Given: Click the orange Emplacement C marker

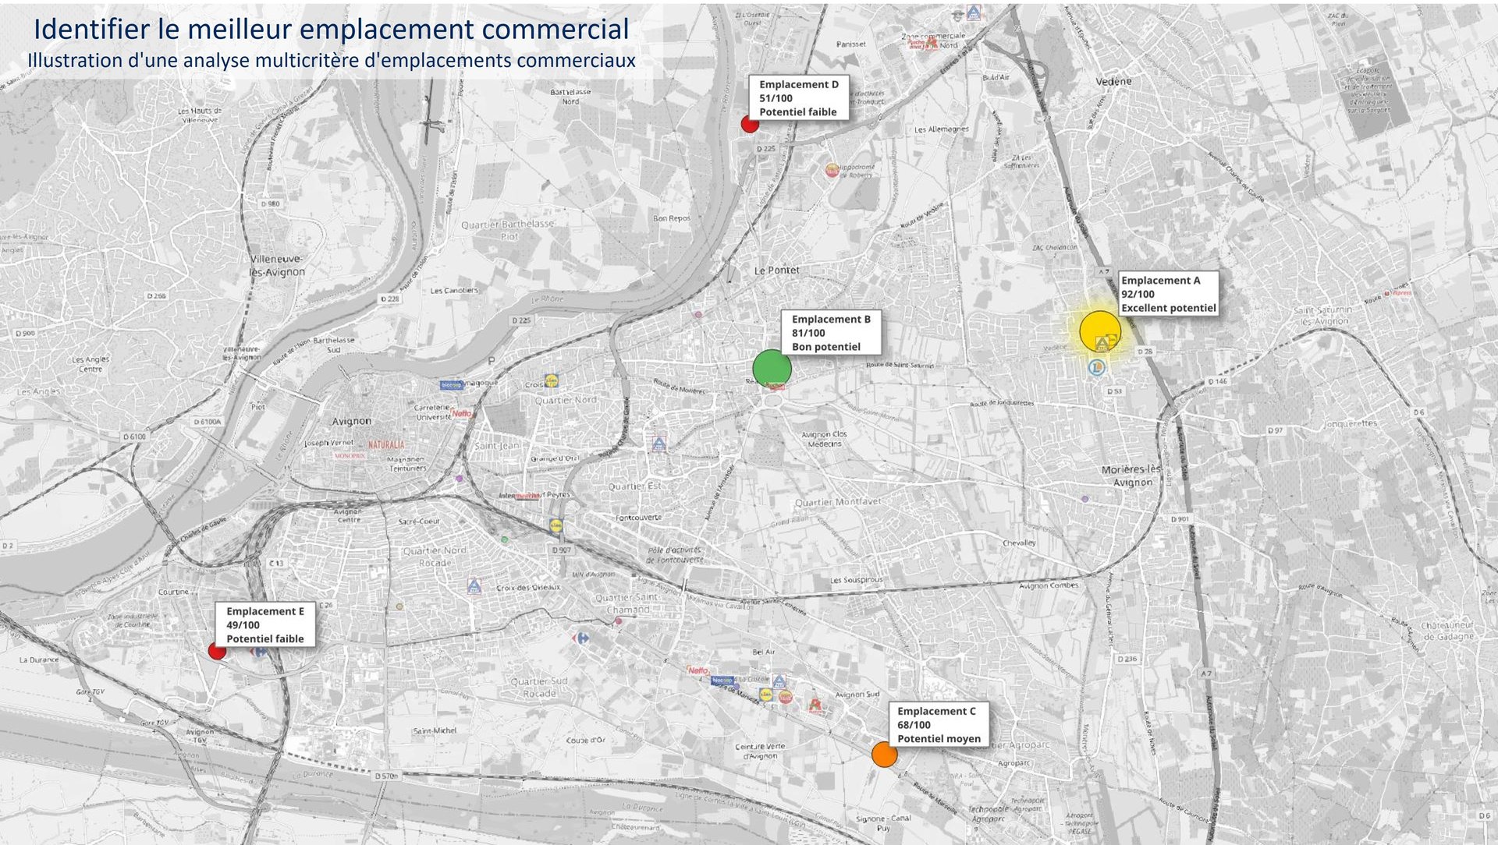Looking at the screenshot, I should 884,755.
